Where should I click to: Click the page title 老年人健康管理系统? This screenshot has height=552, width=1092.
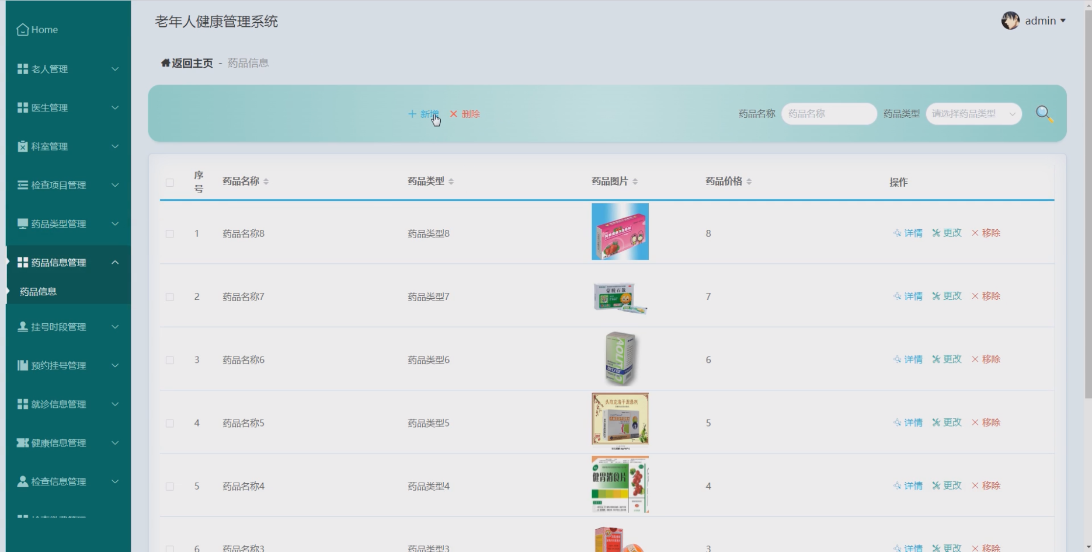click(216, 22)
